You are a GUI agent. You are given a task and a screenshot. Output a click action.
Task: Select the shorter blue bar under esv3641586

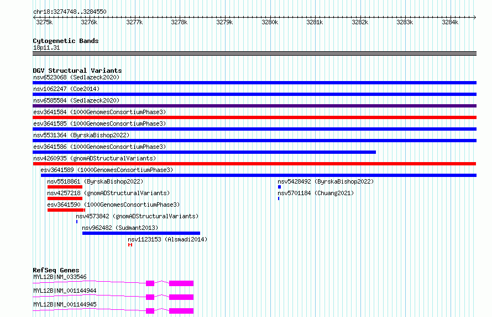tap(205, 152)
